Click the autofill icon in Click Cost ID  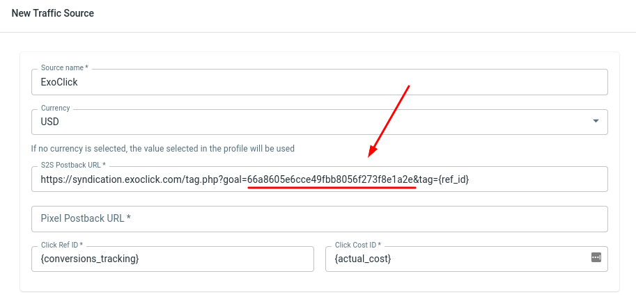click(x=596, y=257)
